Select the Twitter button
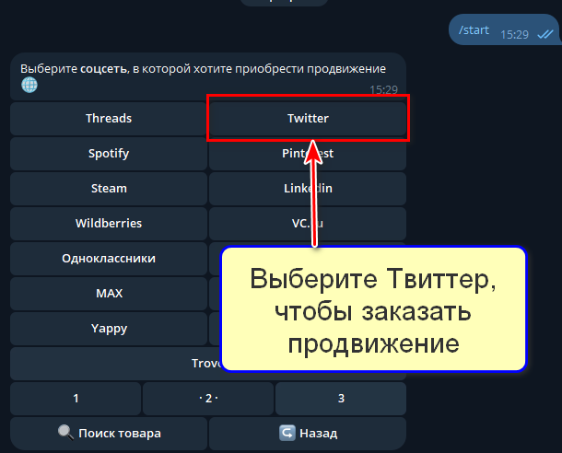 [x=308, y=118]
